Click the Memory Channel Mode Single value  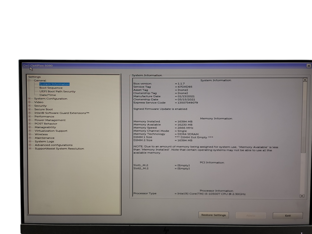click(182, 131)
